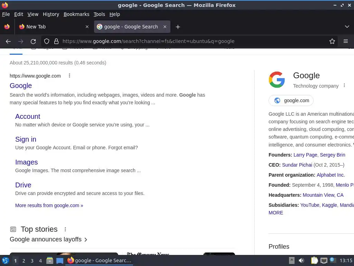Open the History menu

tap(51, 14)
